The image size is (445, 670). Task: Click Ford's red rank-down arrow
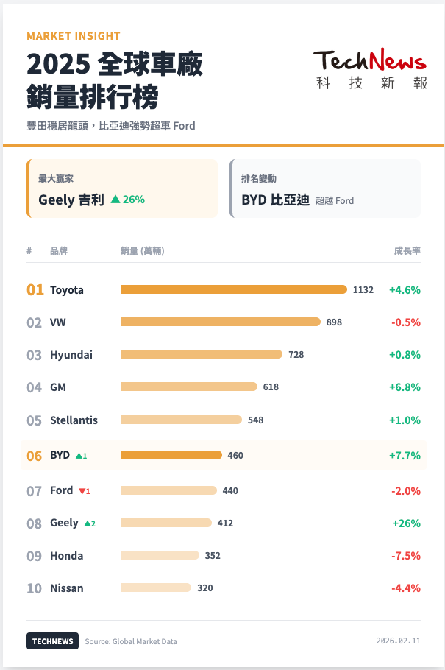82,491
